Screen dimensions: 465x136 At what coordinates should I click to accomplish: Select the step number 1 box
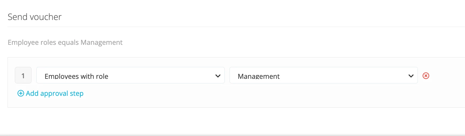pyautogui.click(x=23, y=75)
